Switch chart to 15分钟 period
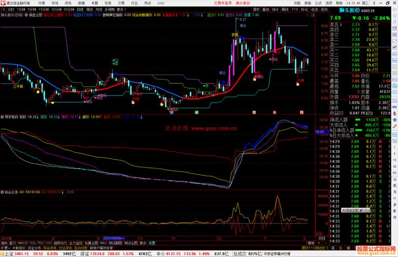 tap(44, 9)
